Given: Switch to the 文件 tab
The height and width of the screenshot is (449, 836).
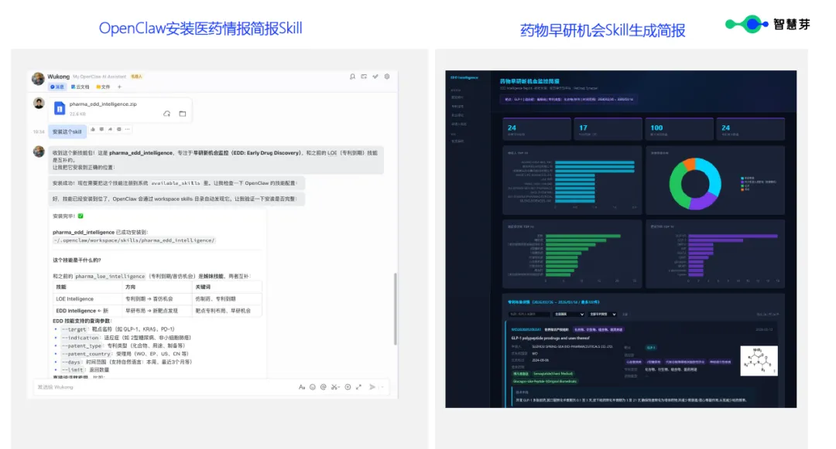Looking at the screenshot, I should tap(103, 87).
